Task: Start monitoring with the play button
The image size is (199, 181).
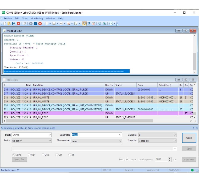Action: click(31, 23)
